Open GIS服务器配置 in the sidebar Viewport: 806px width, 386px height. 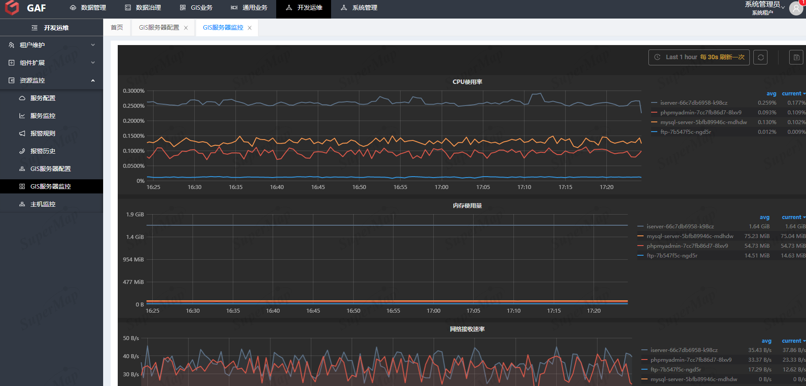point(51,169)
